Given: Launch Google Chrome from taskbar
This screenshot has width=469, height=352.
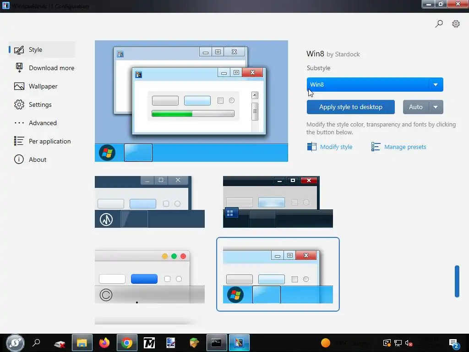Looking at the screenshot, I should click(x=127, y=343).
